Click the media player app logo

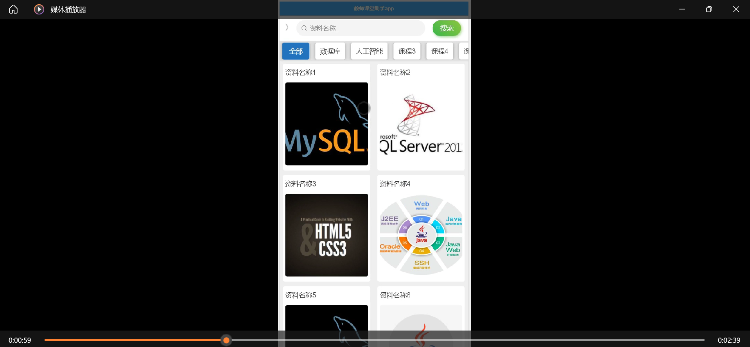(x=39, y=9)
